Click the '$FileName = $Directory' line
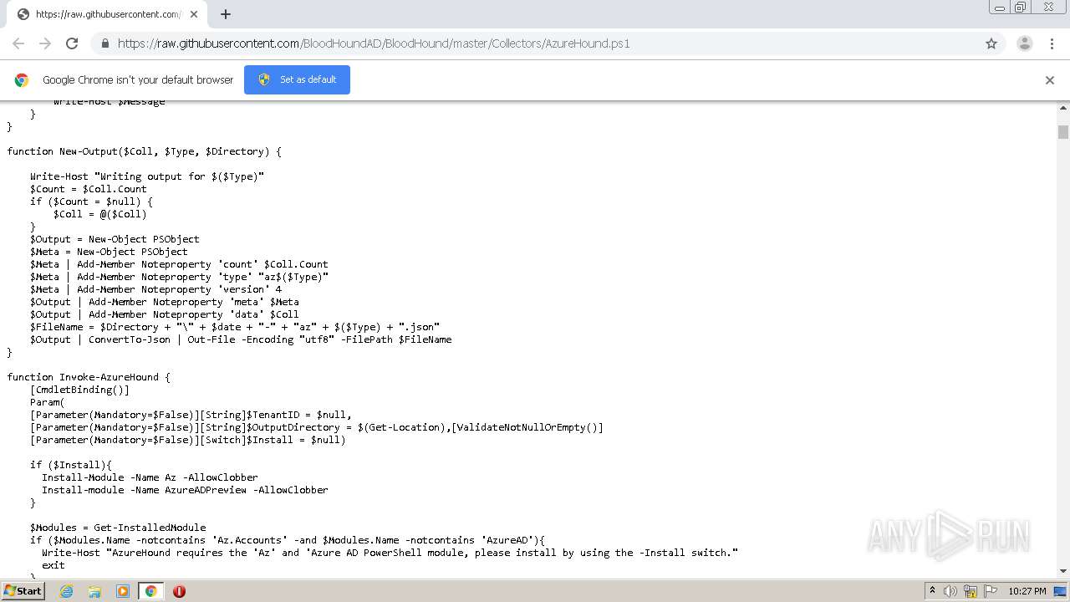Viewport: 1070px width, 602px height. (x=235, y=327)
